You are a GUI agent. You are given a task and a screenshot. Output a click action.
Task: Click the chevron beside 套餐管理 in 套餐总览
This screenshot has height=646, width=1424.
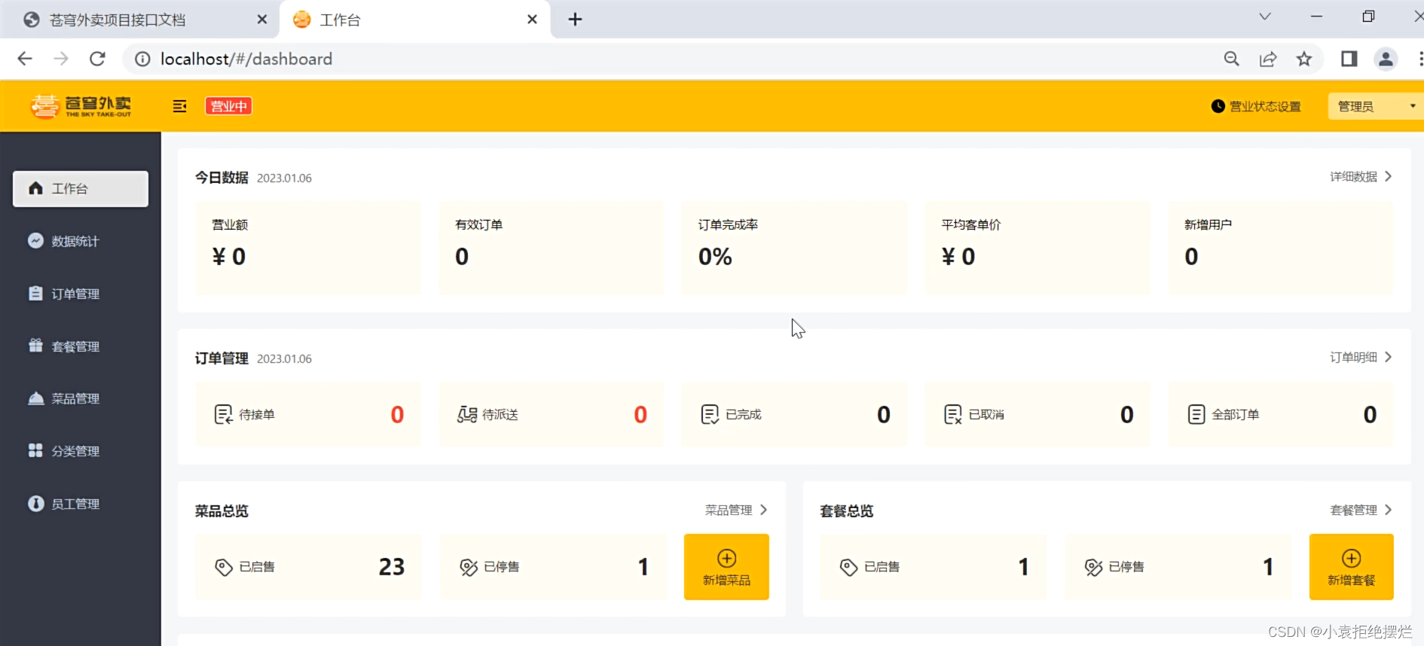tap(1388, 510)
